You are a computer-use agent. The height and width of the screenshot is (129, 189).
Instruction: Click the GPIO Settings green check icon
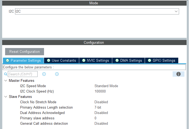[150, 60]
